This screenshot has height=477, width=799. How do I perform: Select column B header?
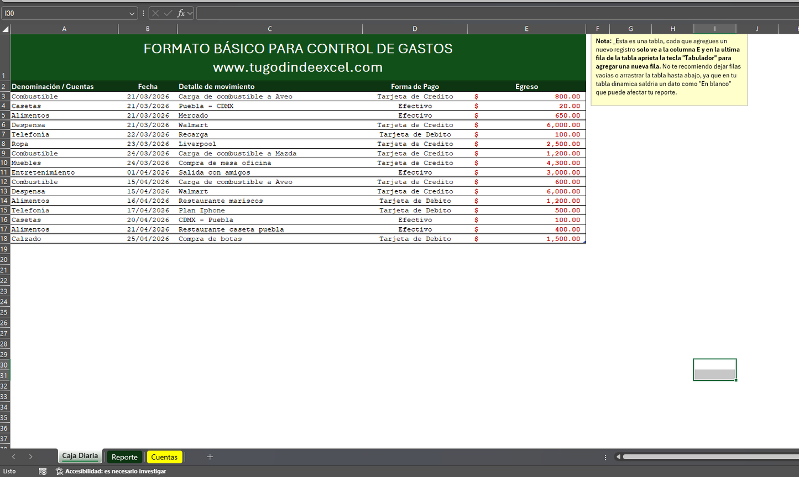click(x=148, y=29)
